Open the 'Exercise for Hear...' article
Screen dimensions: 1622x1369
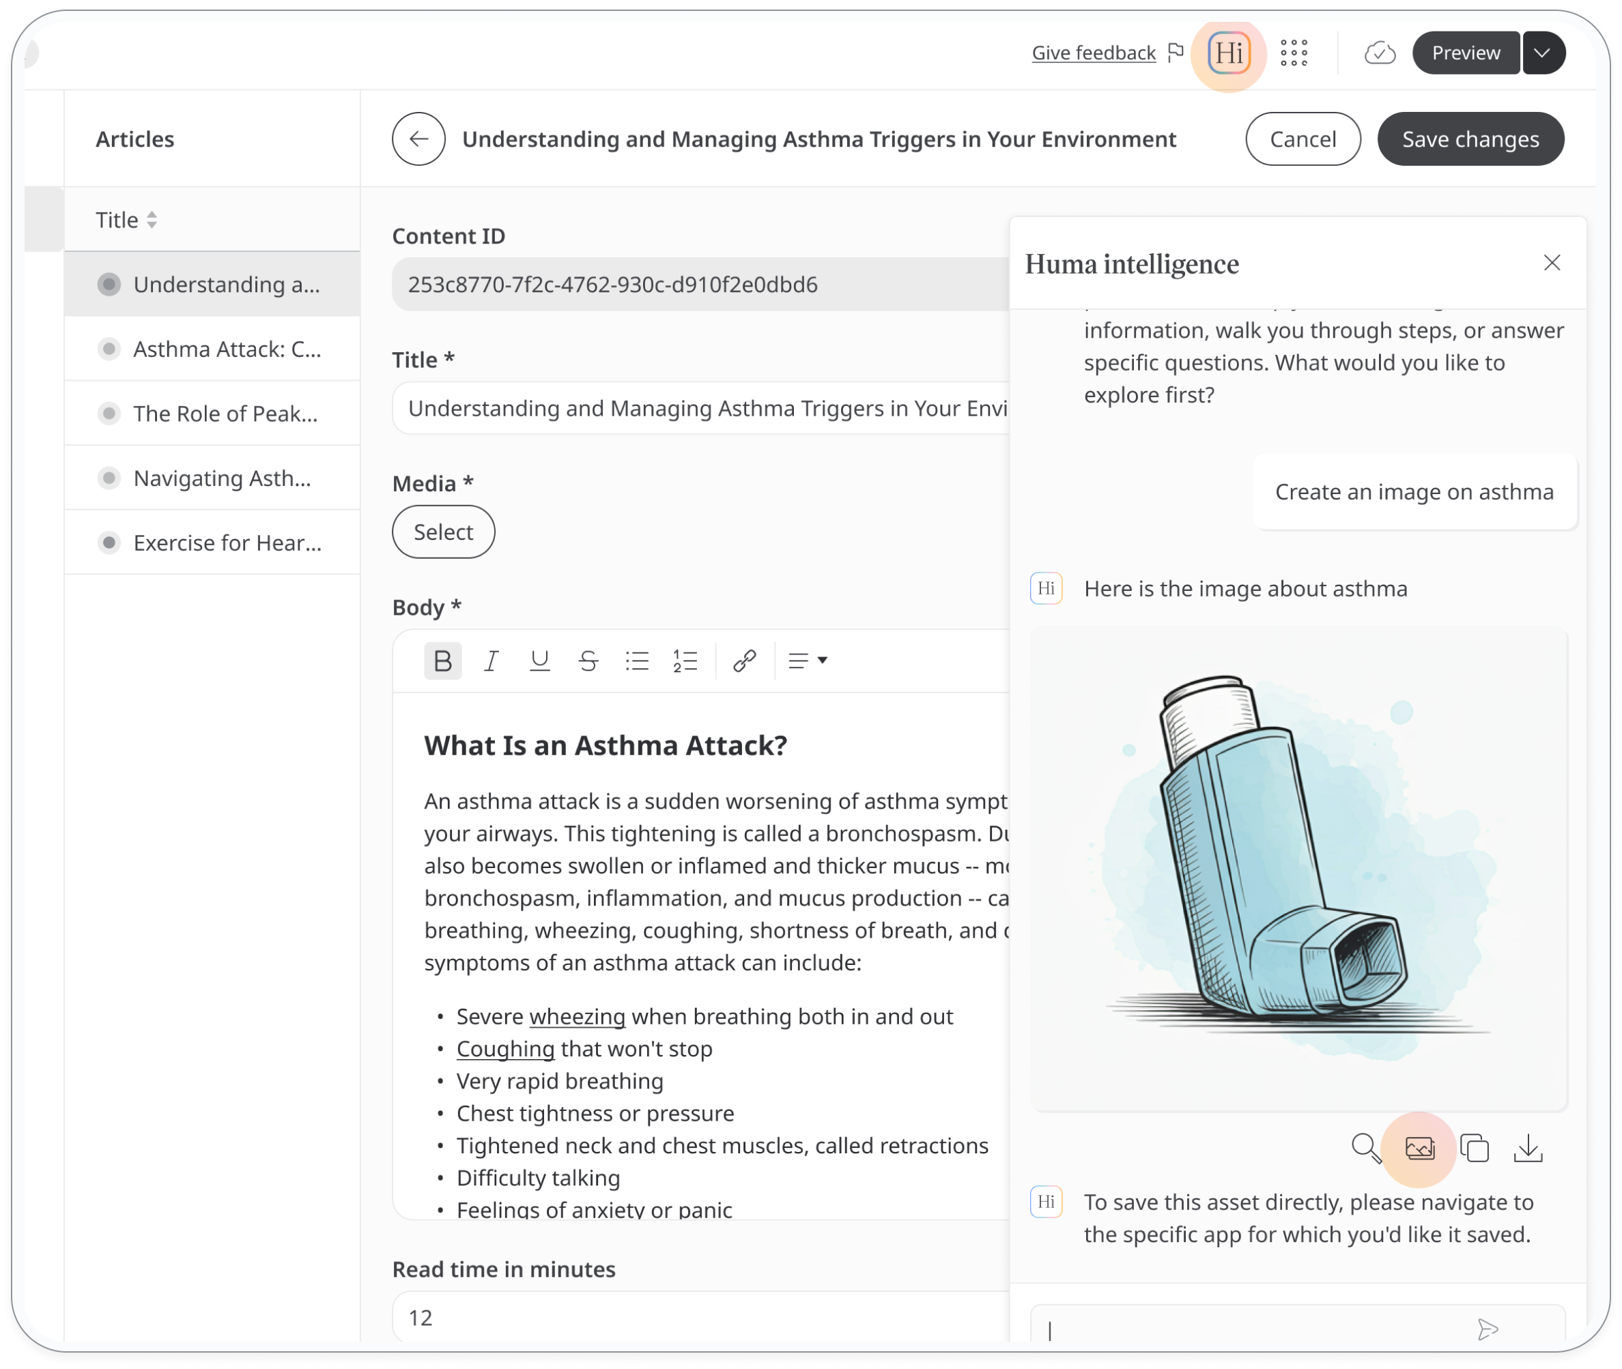click(212, 542)
